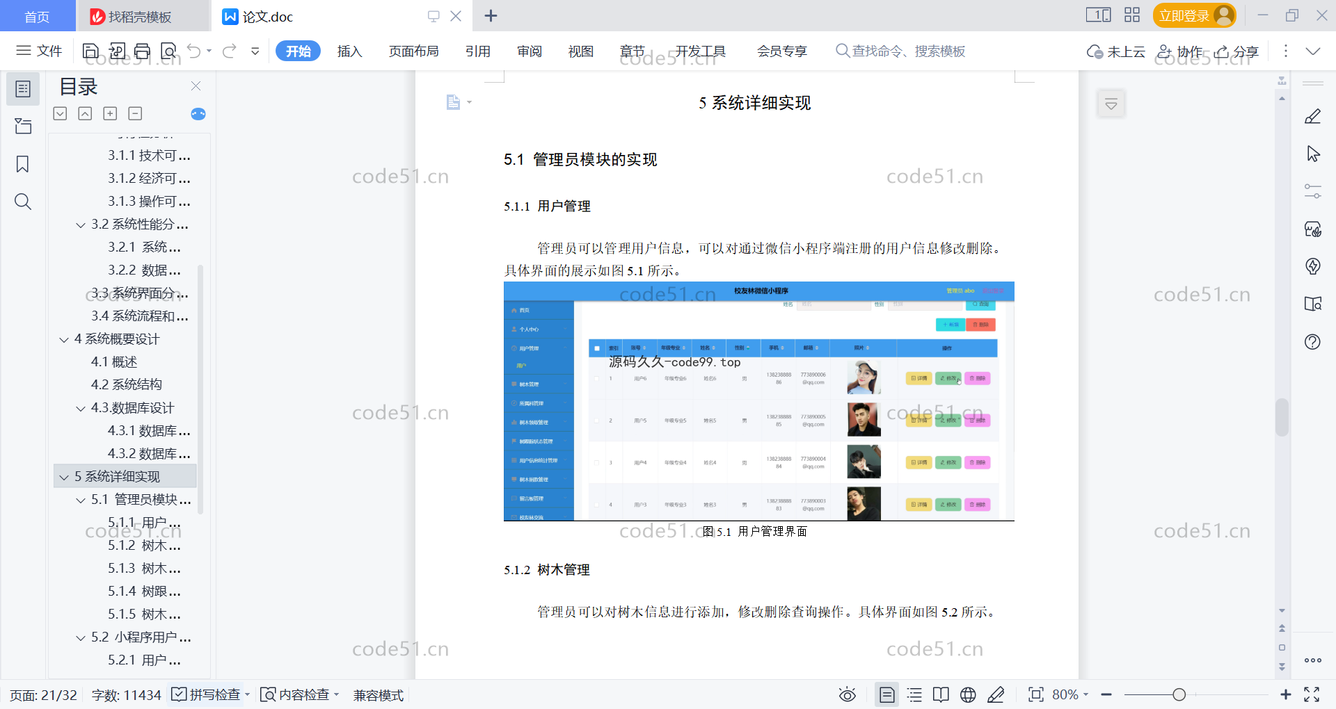Switch to the 视图 tab
The image size is (1336, 709).
pos(580,51)
